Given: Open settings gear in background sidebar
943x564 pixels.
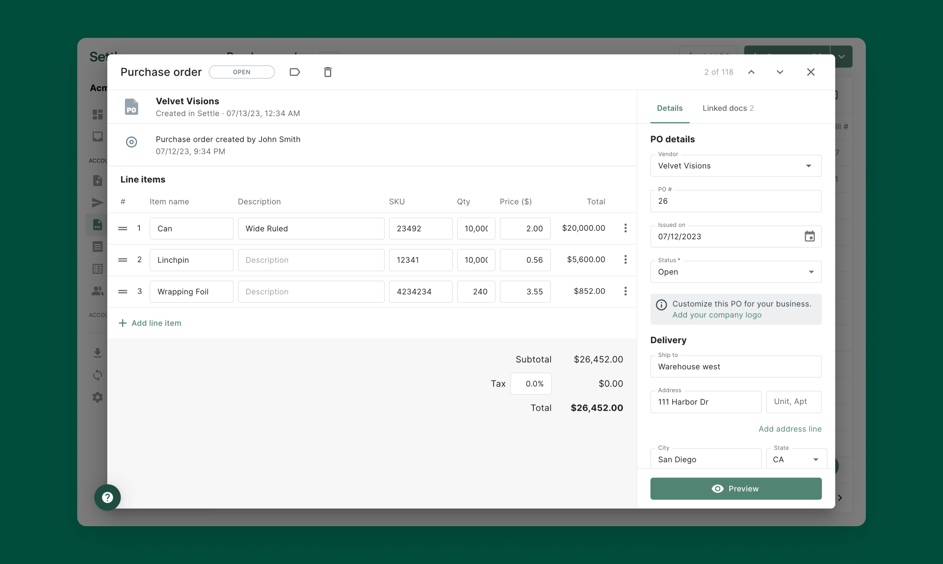Looking at the screenshot, I should pos(97,397).
